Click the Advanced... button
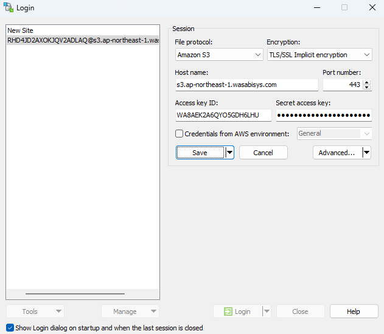 (337, 153)
